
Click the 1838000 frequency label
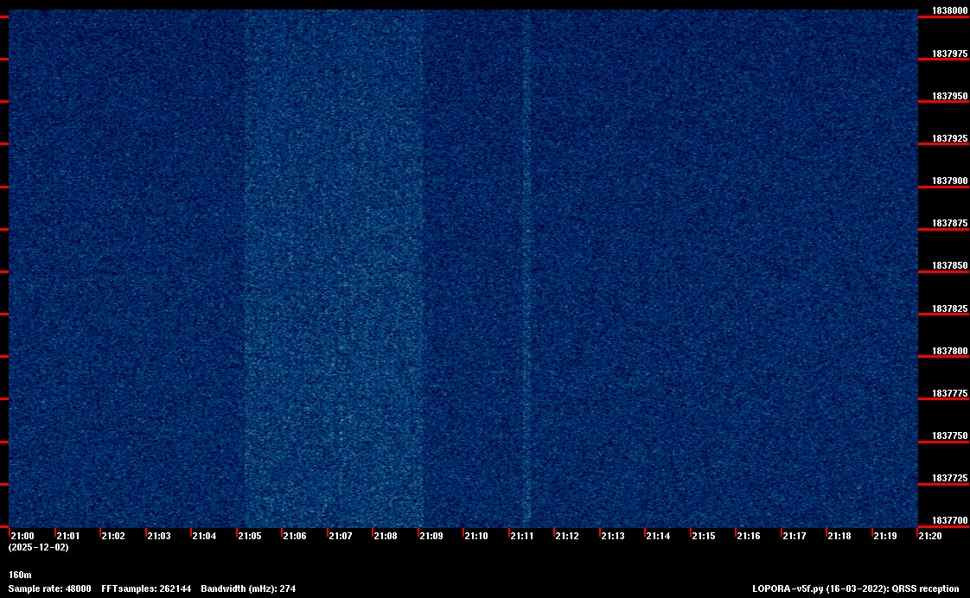pyautogui.click(x=949, y=10)
